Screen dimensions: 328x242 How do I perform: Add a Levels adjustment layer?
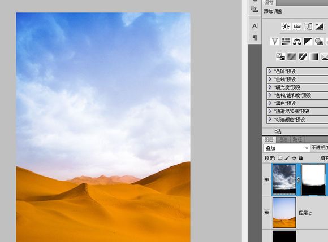click(x=297, y=27)
